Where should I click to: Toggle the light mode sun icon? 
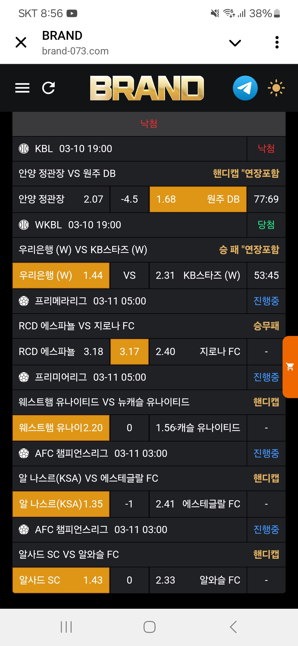coord(276,88)
